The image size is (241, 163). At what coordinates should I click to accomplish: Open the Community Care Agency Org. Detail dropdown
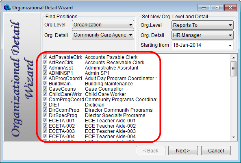[x=103, y=35]
